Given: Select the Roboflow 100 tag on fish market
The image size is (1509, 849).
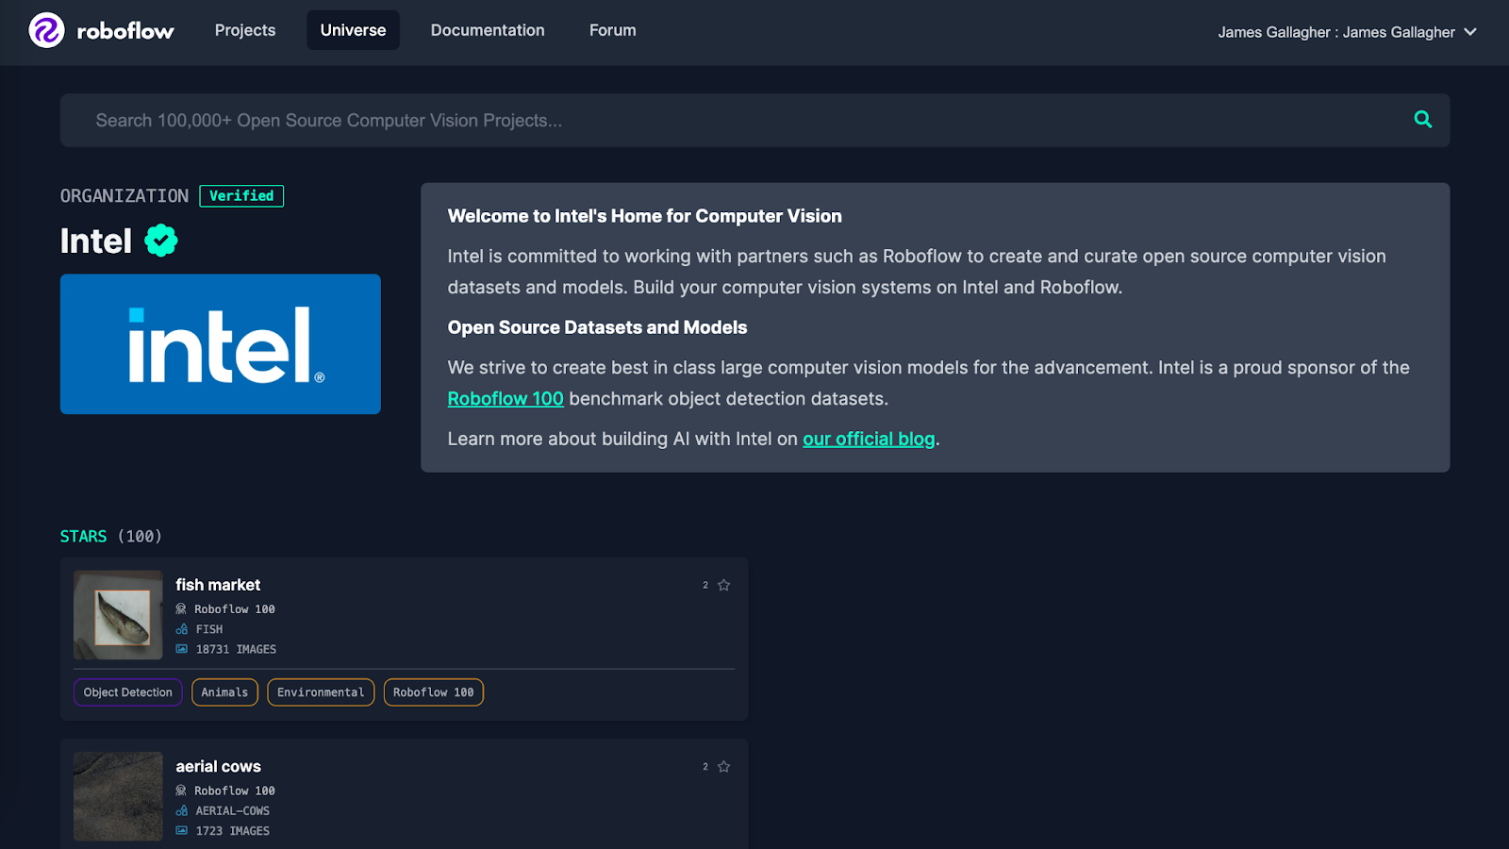Looking at the screenshot, I should 434,692.
